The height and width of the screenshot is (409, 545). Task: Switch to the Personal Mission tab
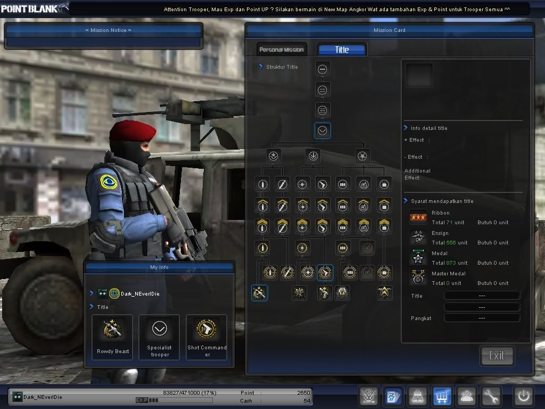pos(282,50)
